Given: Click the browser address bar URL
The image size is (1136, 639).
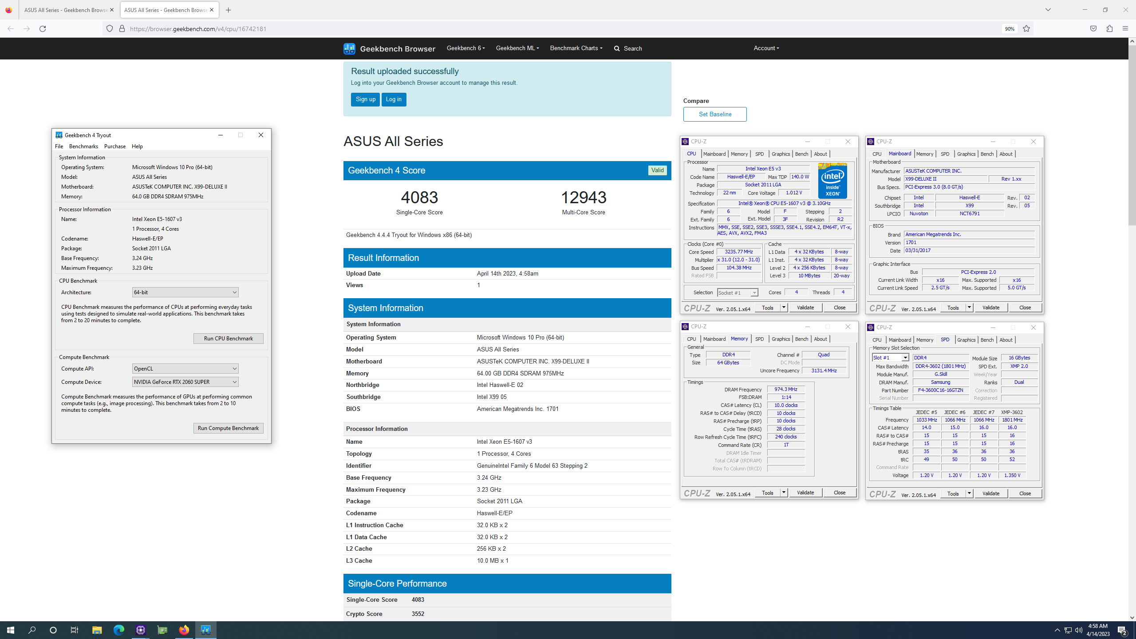Looking at the screenshot, I should pos(198,29).
